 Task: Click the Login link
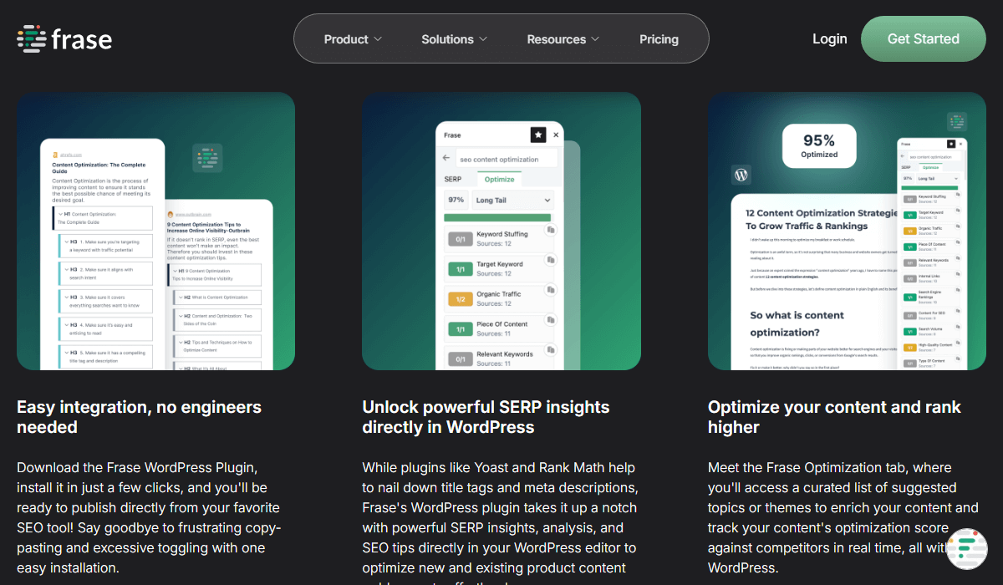click(x=829, y=38)
